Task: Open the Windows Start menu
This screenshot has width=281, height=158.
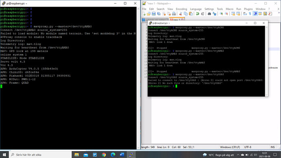Action: 4,155
